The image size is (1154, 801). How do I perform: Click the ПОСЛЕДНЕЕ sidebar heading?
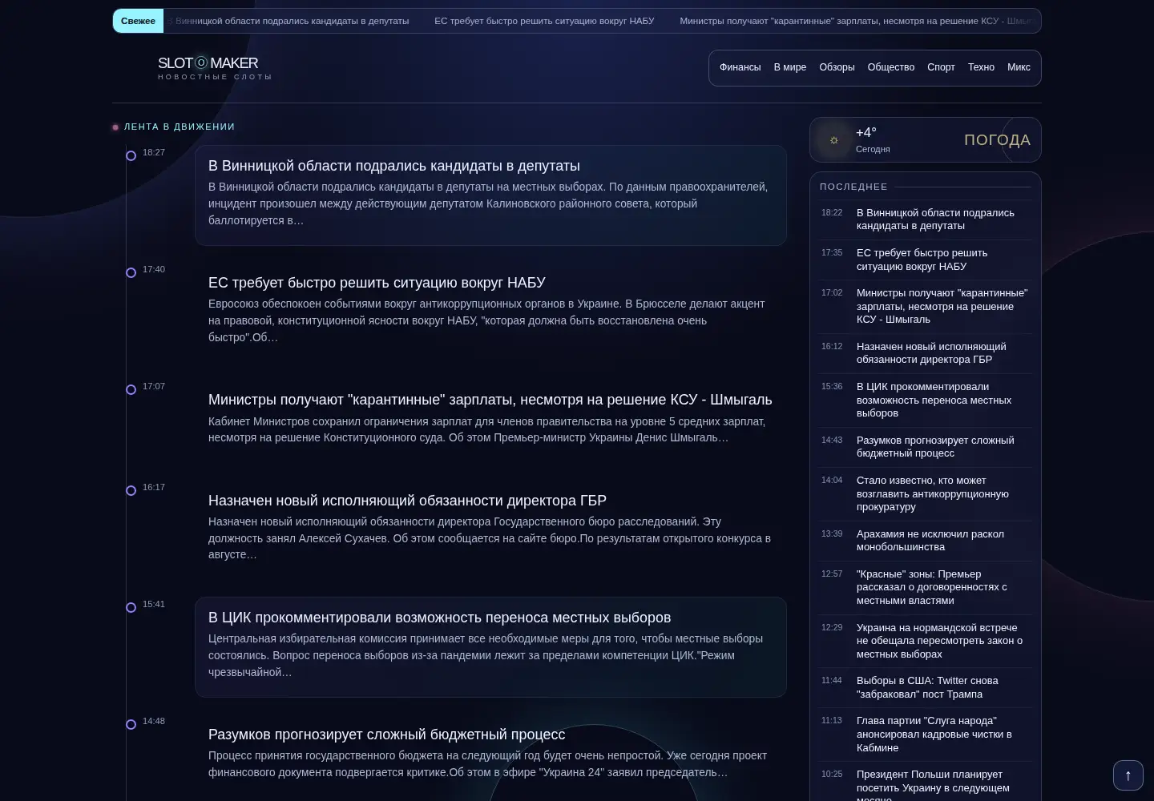(853, 187)
